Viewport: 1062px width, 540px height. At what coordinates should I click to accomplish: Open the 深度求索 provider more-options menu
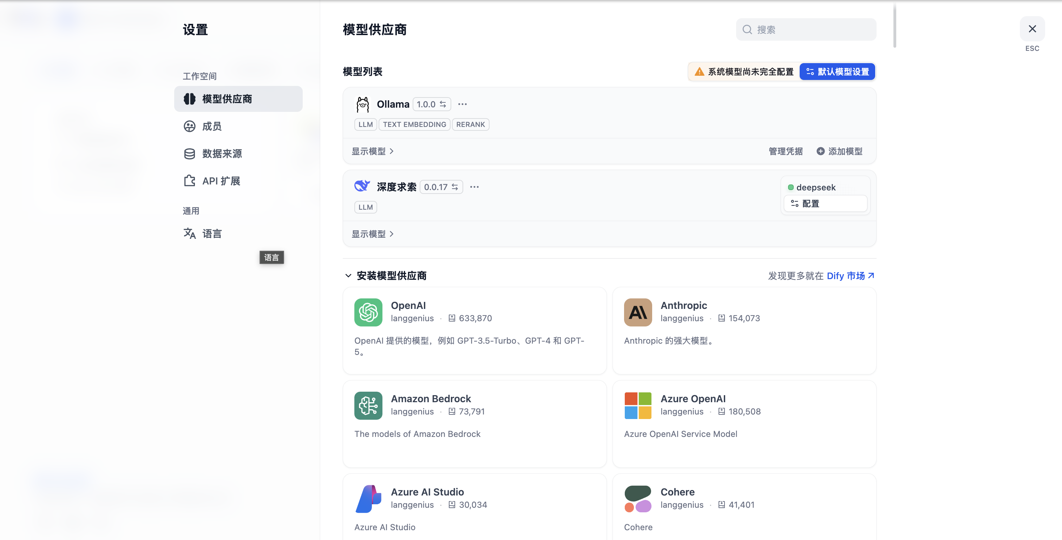tap(474, 187)
